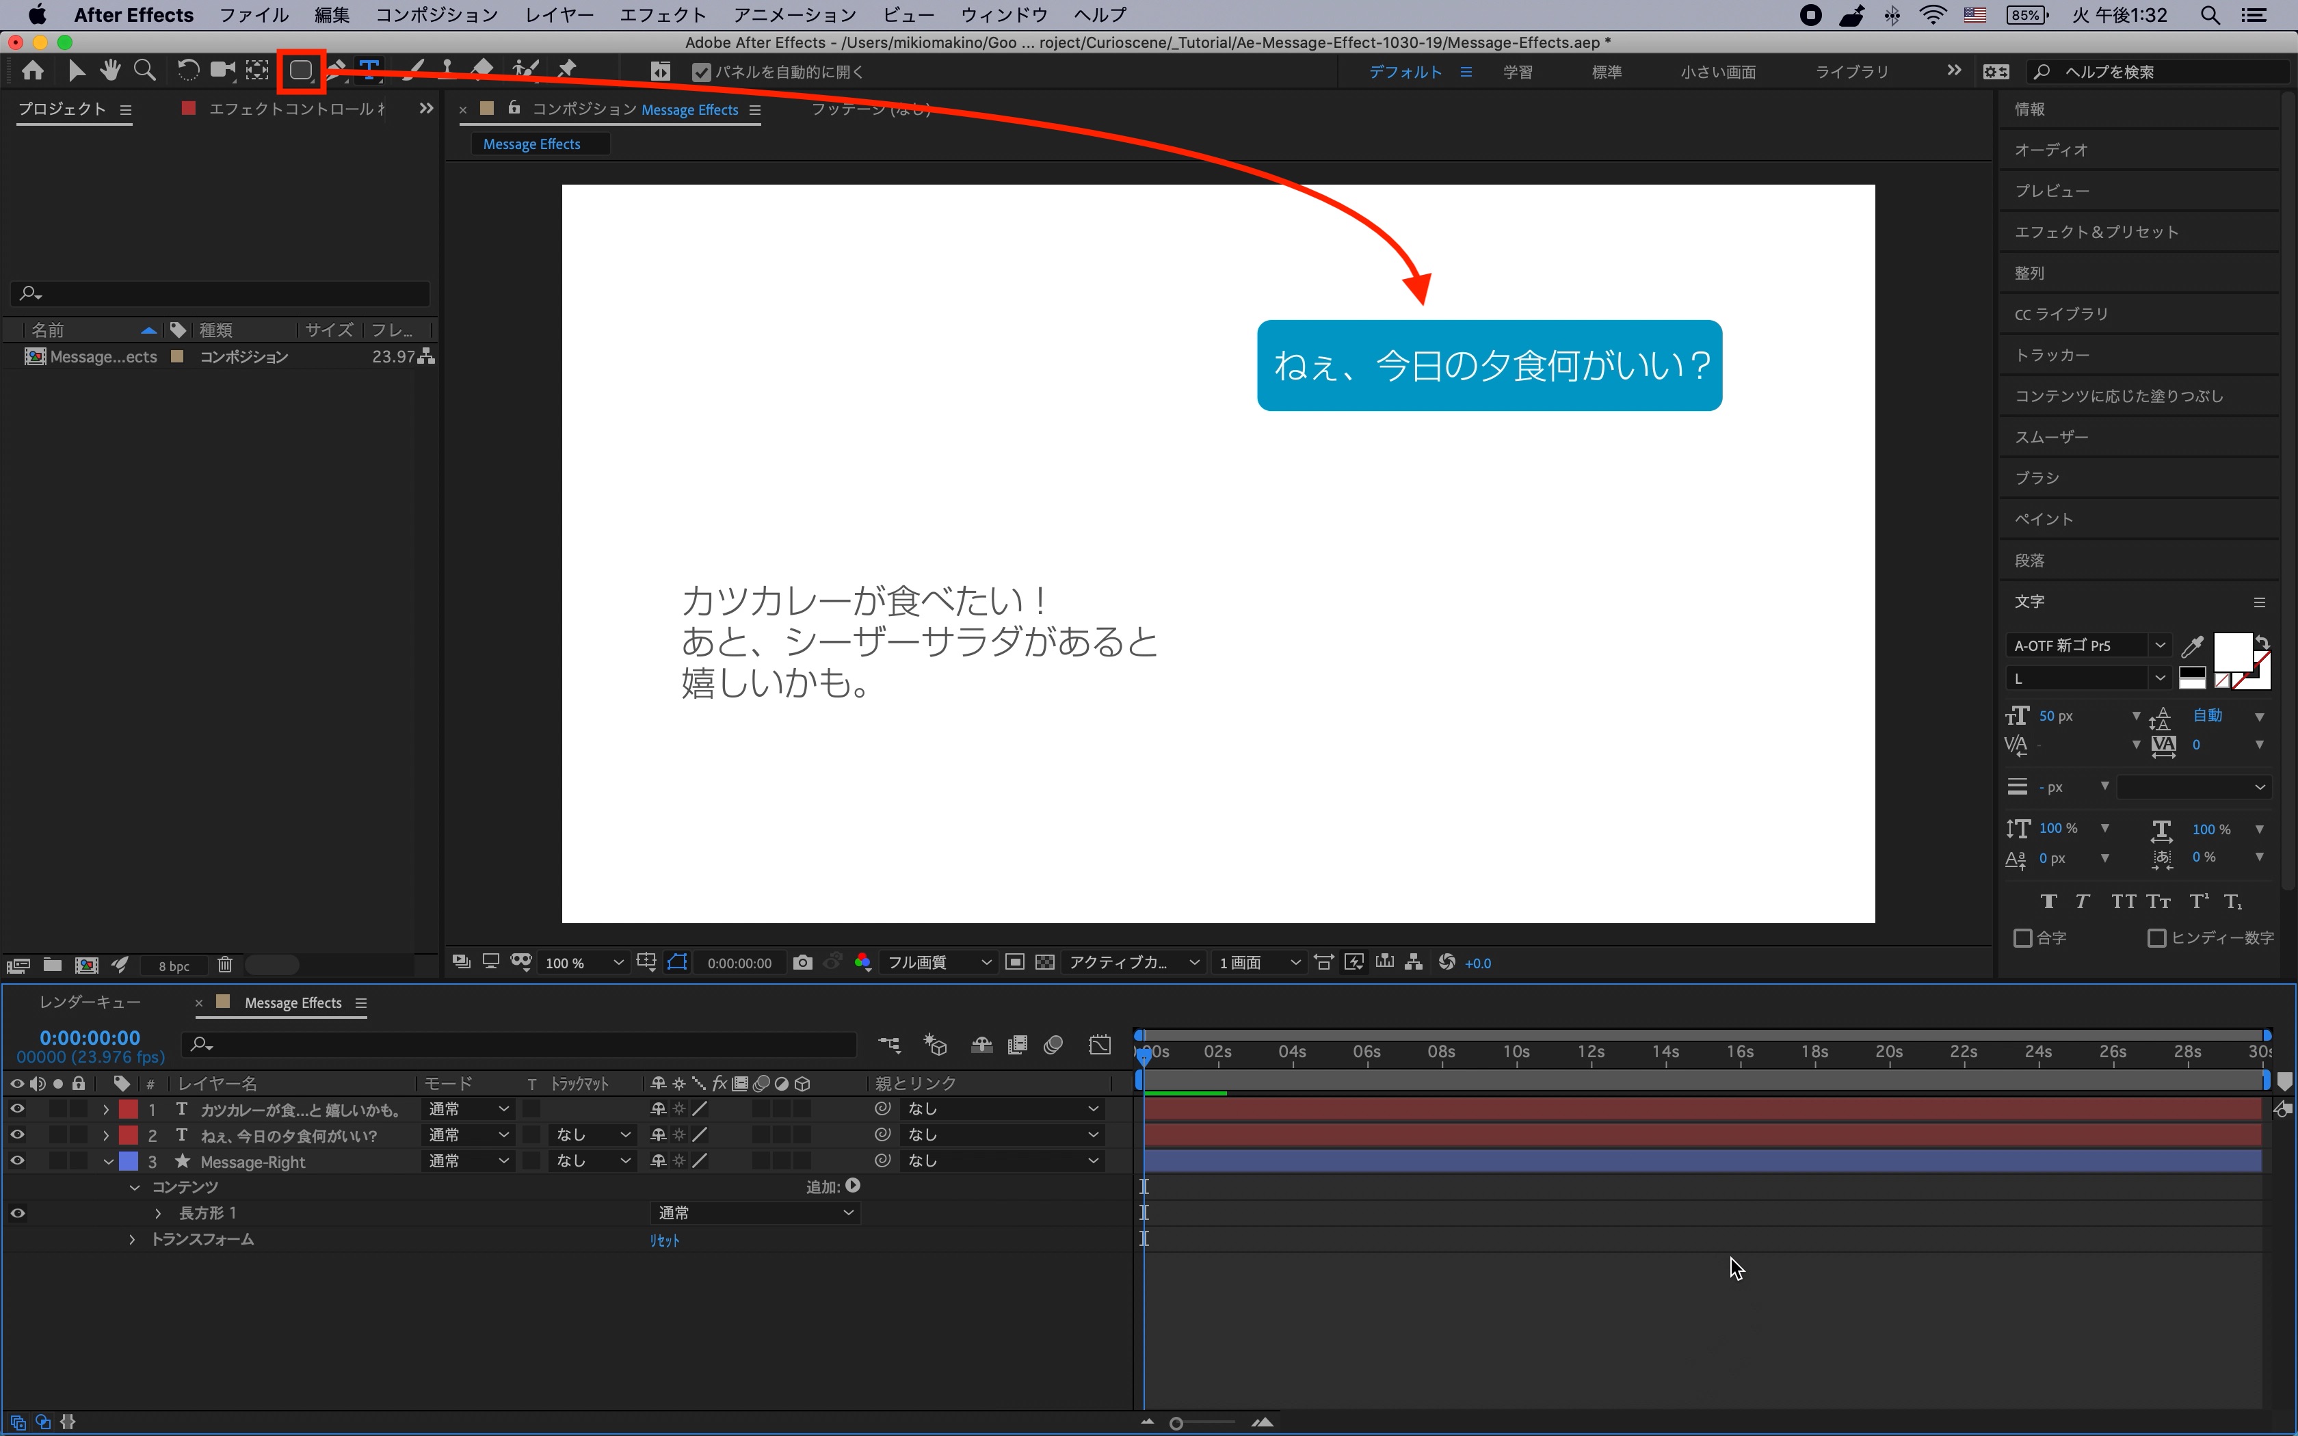Select the Hand tool
Screen dimensions: 2298x1436
point(110,70)
